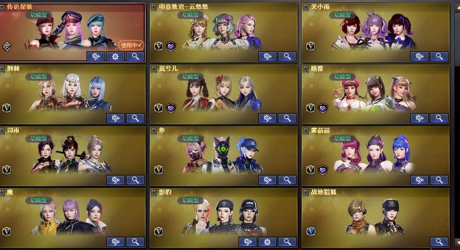The height and width of the screenshot is (250, 460).
Task: Click the 功能型 tag on 荆棘 card
Action: pyautogui.click(x=38, y=76)
